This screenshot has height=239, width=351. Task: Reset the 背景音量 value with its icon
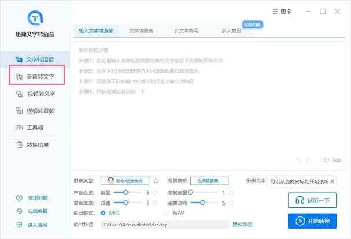(231, 192)
